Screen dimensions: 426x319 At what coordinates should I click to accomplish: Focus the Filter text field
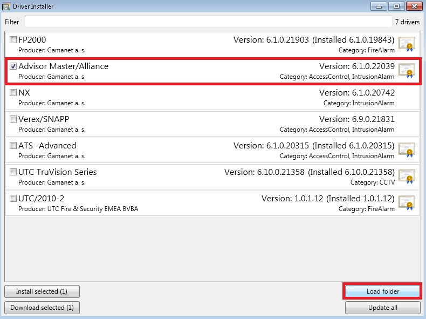click(208, 22)
